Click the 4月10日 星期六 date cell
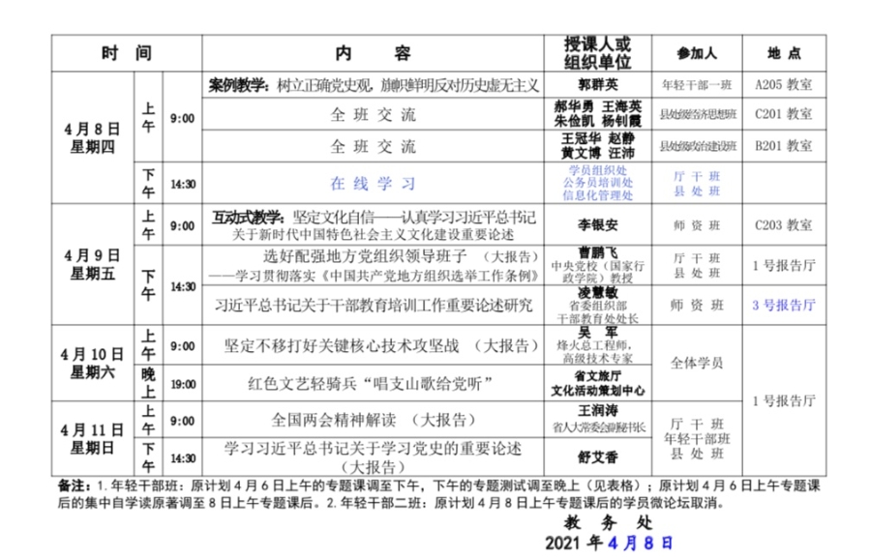 pos(90,362)
